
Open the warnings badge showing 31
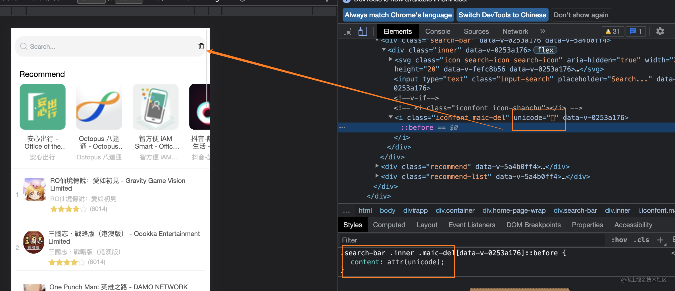(613, 31)
